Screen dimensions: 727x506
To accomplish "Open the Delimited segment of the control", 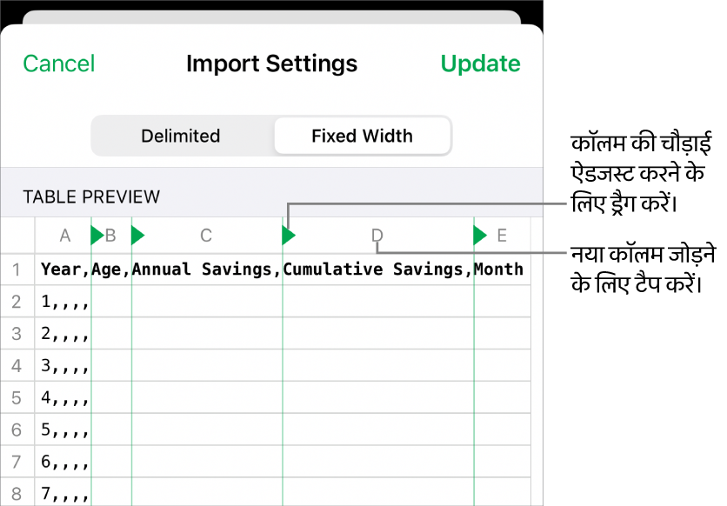I will (x=180, y=136).
